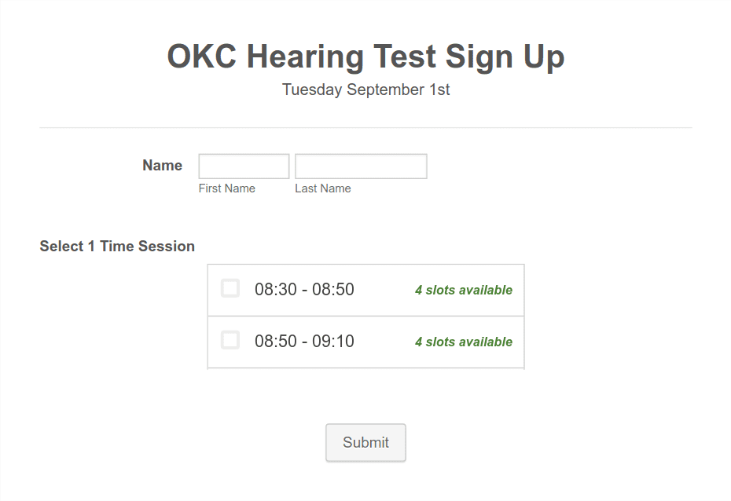Check the 08:30 - 08:50 session checkbox
Screen dimensions: 731x501
[230, 288]
